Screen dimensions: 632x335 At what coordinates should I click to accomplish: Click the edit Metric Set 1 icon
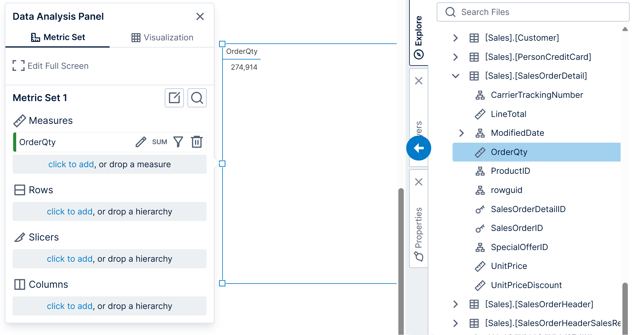click(174, 98)
